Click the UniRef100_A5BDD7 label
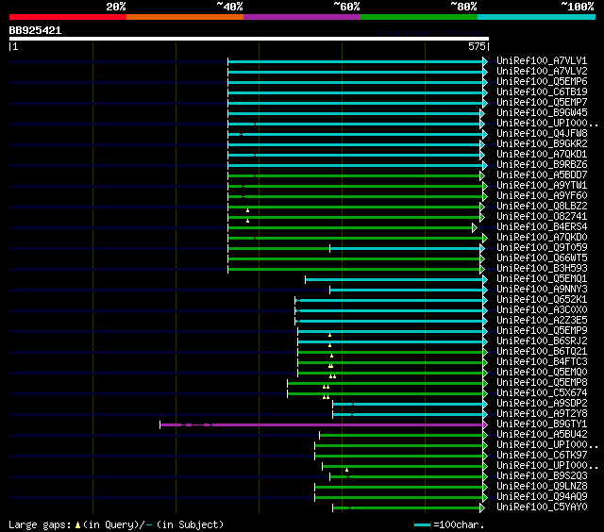This screenshot has width=604, height=532. 542,175
